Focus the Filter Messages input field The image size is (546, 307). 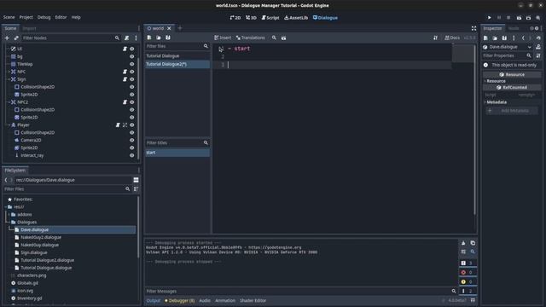(301, 291)
